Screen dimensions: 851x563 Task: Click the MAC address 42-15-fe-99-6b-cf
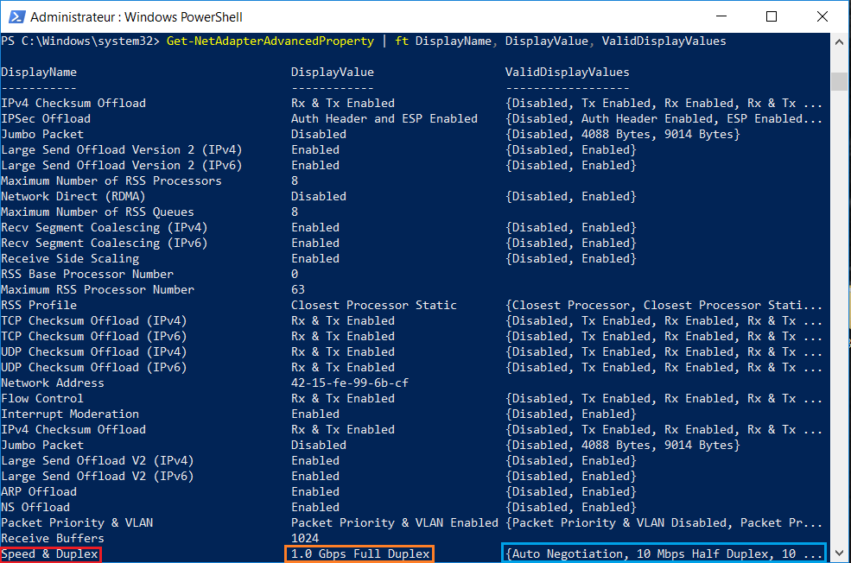click(350, 383)
